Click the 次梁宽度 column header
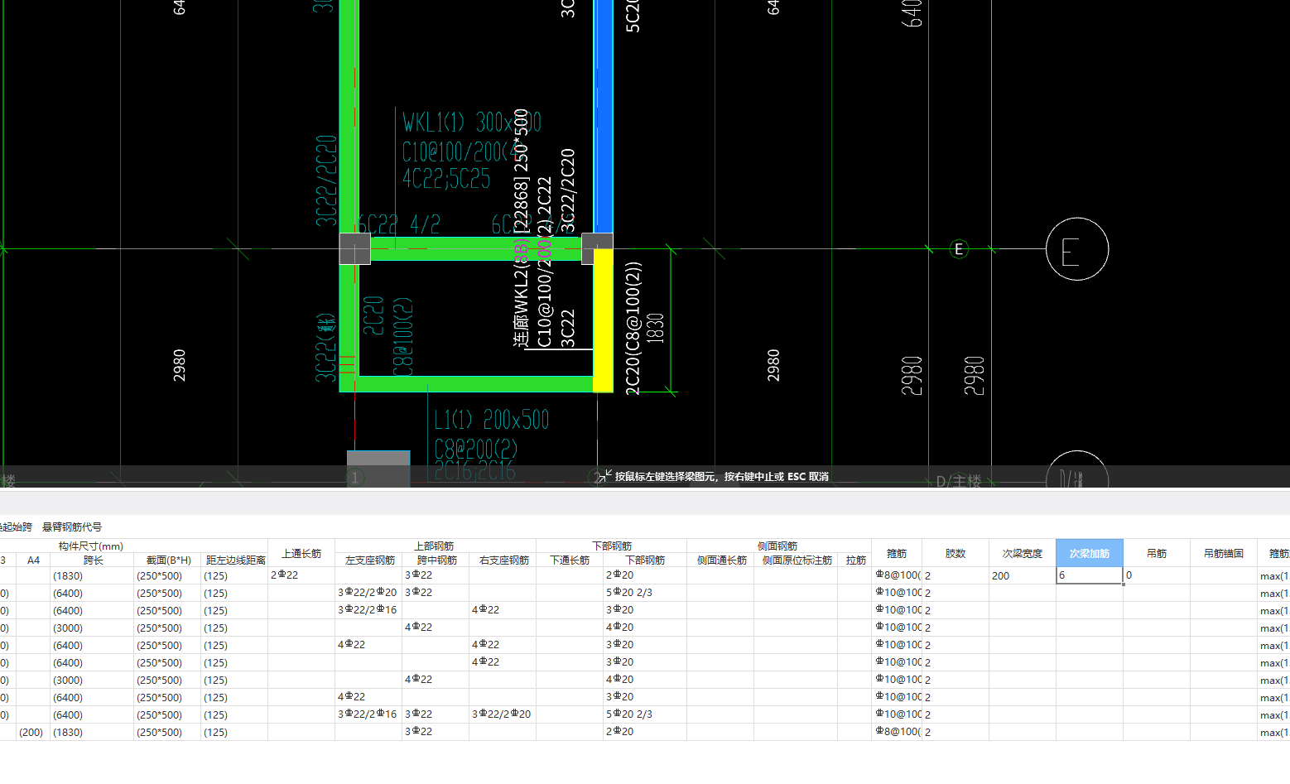Viewport: 1290px width, 784px height. coord(1022,553)
